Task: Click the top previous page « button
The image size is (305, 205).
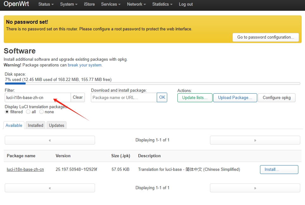Action: 50,140
